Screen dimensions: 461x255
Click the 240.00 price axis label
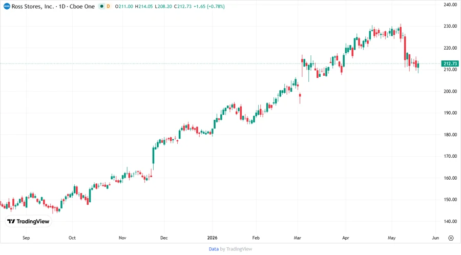click(x=450, y=5)
